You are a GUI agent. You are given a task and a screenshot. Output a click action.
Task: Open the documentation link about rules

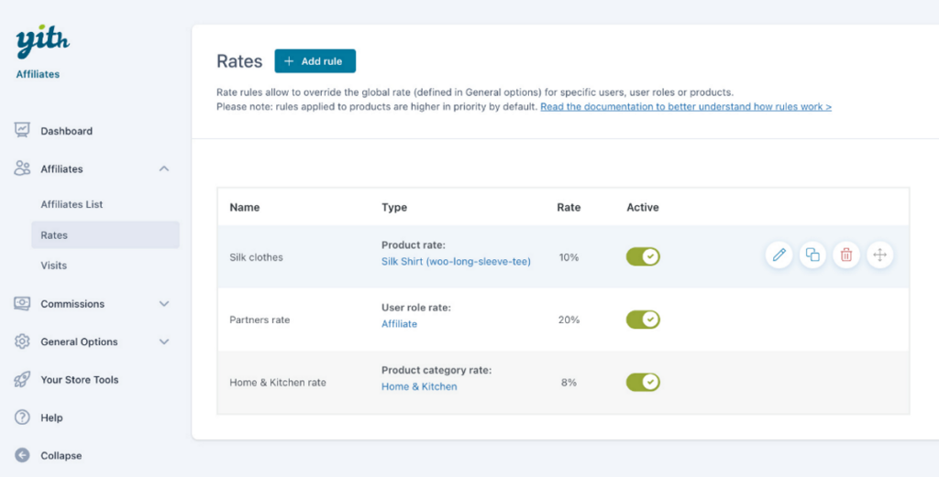pos(686,106)
